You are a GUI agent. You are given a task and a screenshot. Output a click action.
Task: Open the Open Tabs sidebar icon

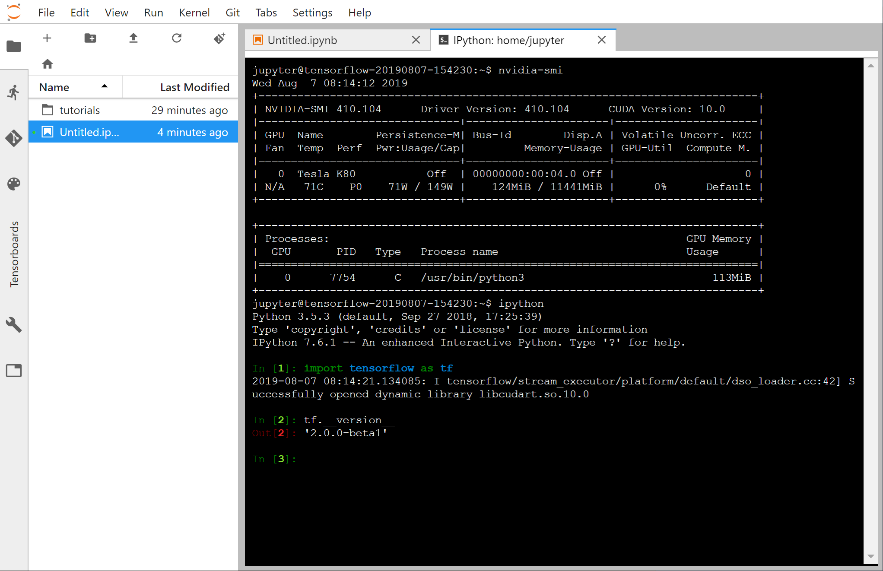[x=14, y=370]
